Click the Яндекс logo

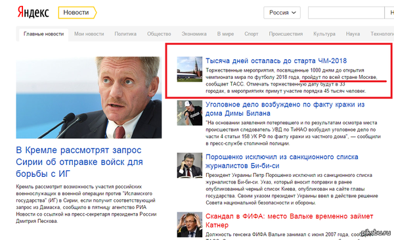tap(33, 12)
